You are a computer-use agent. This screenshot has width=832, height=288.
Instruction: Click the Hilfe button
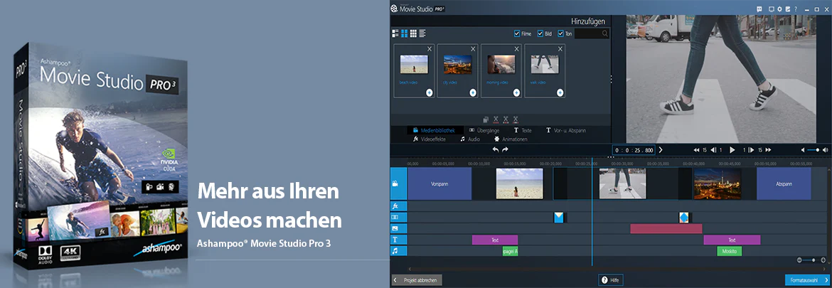[610, 279]
